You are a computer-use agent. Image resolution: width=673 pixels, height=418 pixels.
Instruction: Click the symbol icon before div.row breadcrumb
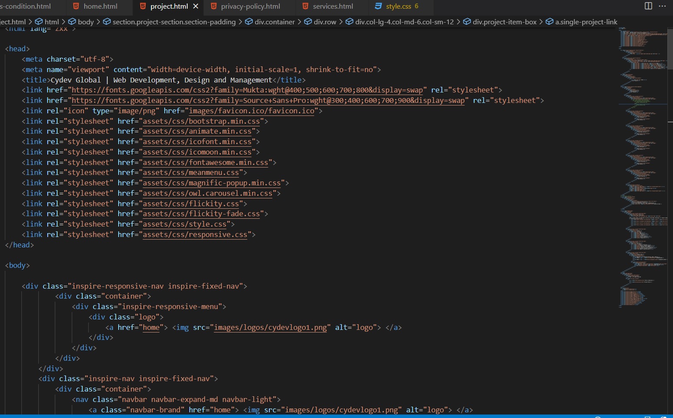click(308, 21)
